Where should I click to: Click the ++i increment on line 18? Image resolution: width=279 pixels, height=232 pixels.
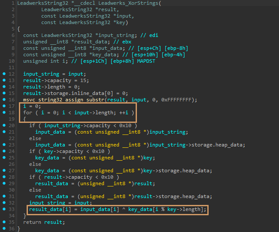click(x=124, y=113)
